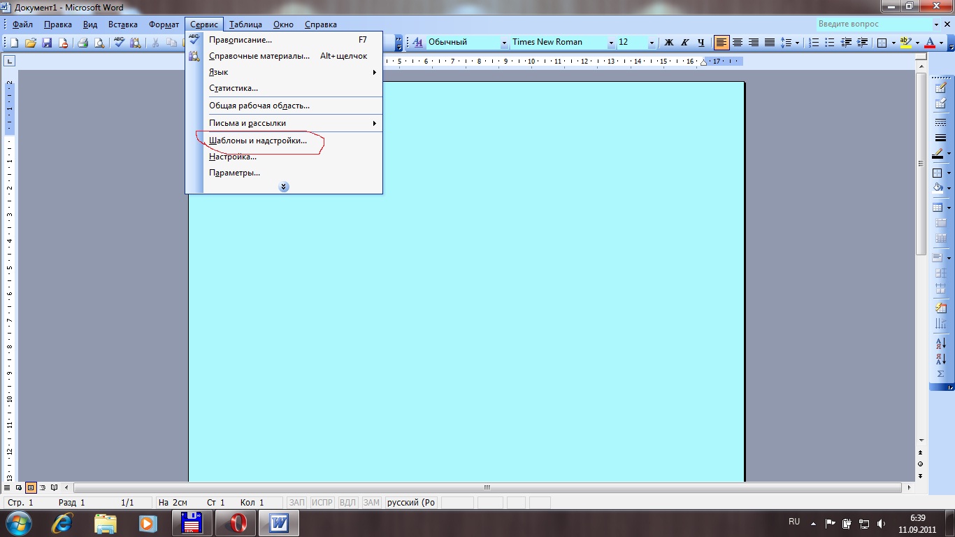Center-align text with toolbar icon
The height and width of the screenshot is (537, 955).
[x=738, y=43]
